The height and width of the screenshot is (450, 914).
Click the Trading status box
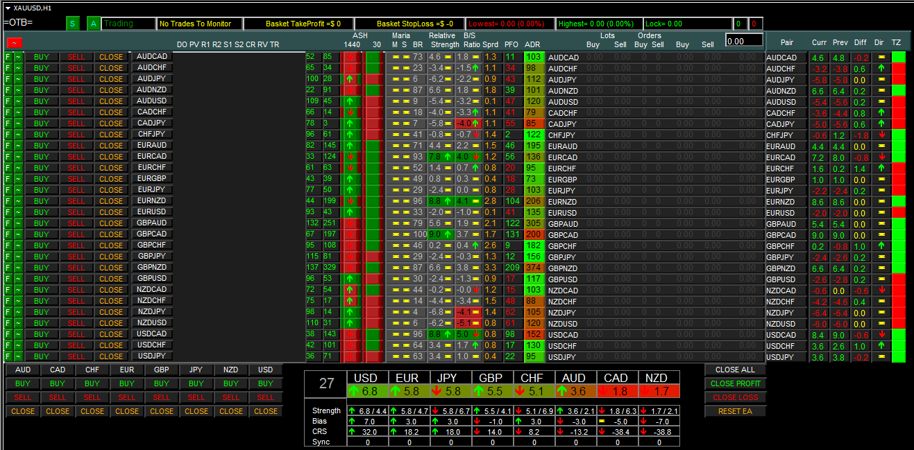(x=128, y=24)
